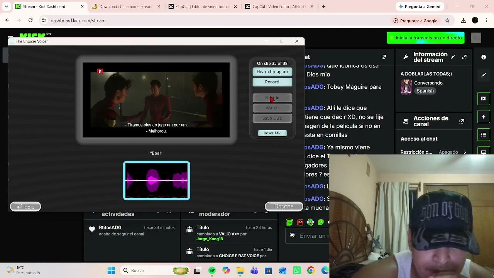
Task: Click the wrench icon beside Información del stream
Action: (x=406, y=57)
